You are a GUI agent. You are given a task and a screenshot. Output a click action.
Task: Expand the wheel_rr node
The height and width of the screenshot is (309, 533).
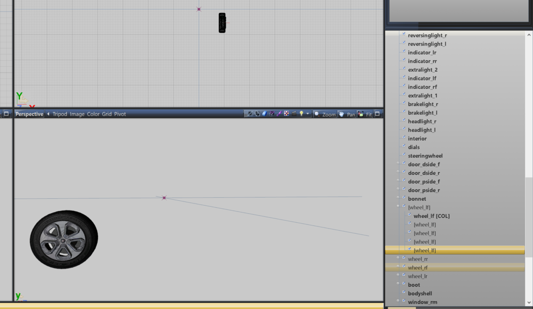(x=398, y=258)
